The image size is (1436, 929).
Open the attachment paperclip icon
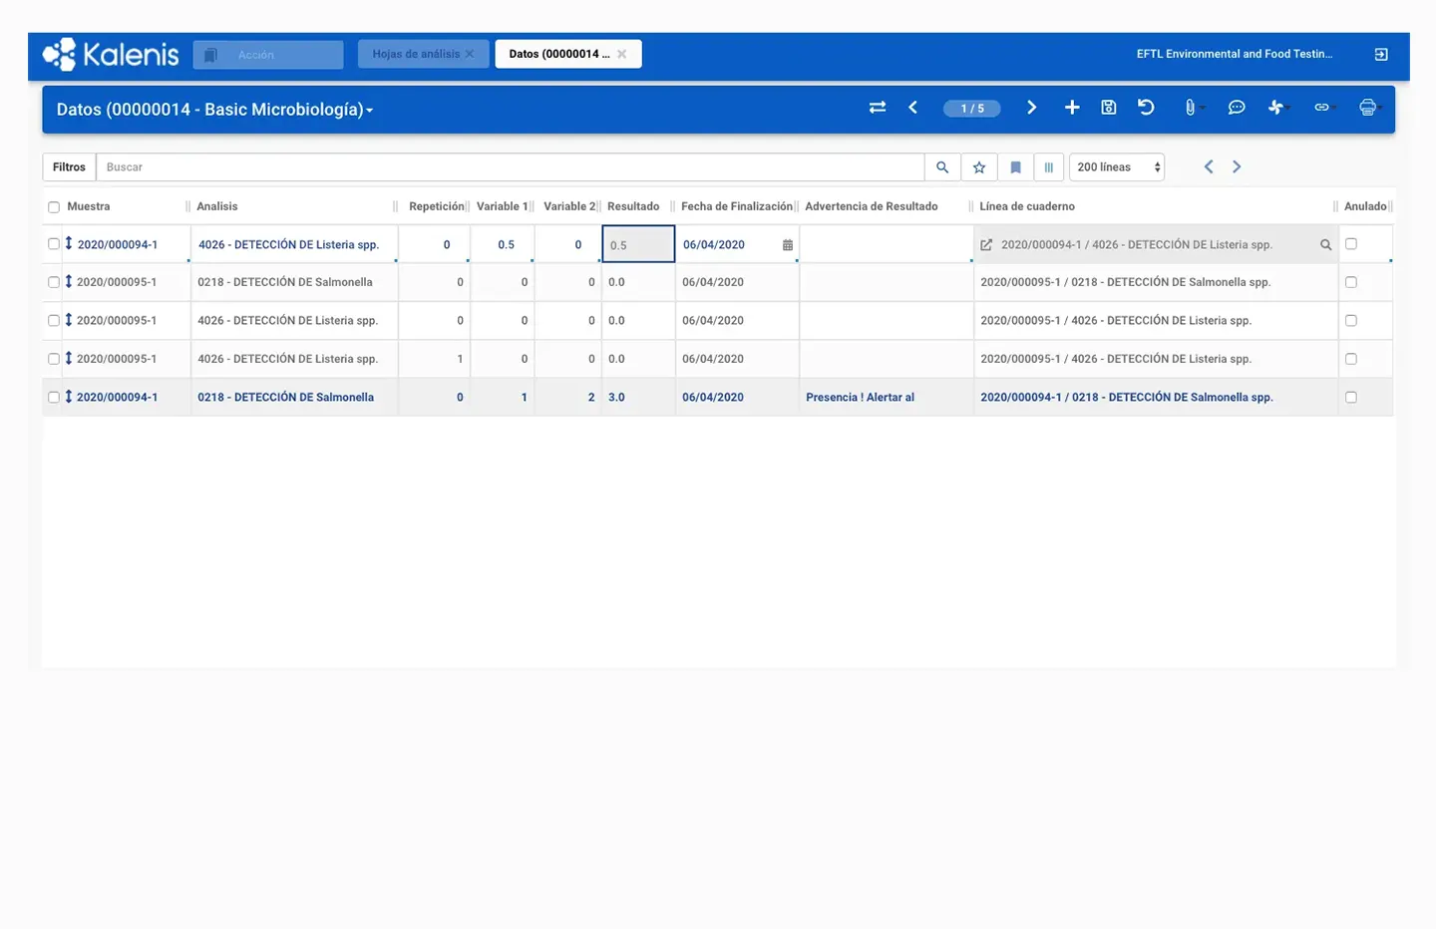[x=1190, y=108]
